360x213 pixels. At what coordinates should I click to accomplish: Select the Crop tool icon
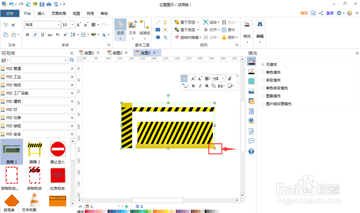166,37
